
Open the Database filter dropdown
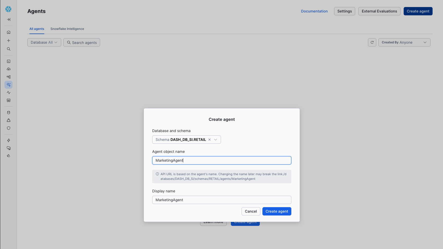[44, 42]
